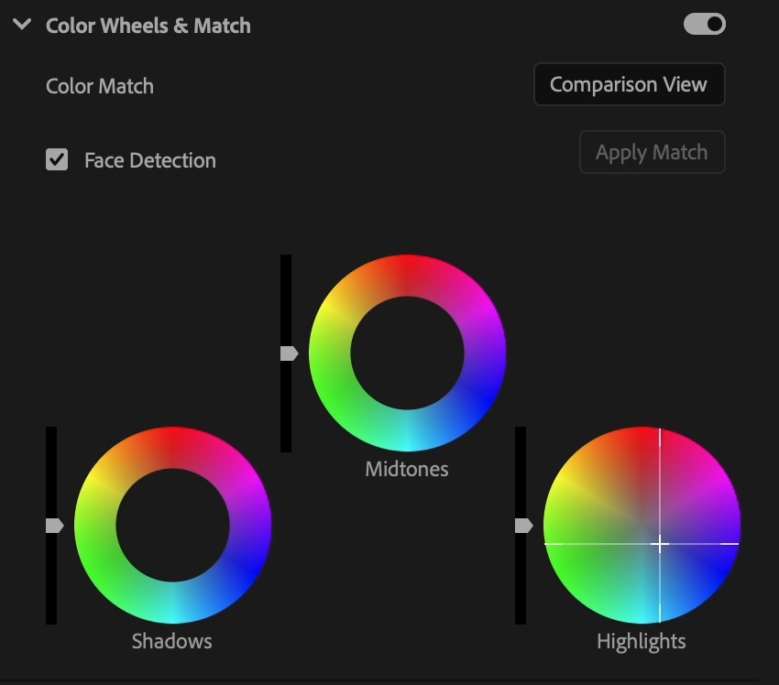The height and width of the screenshot is (685, 779).
Task: Click the Highlights label
Action: tap(642, 642)
